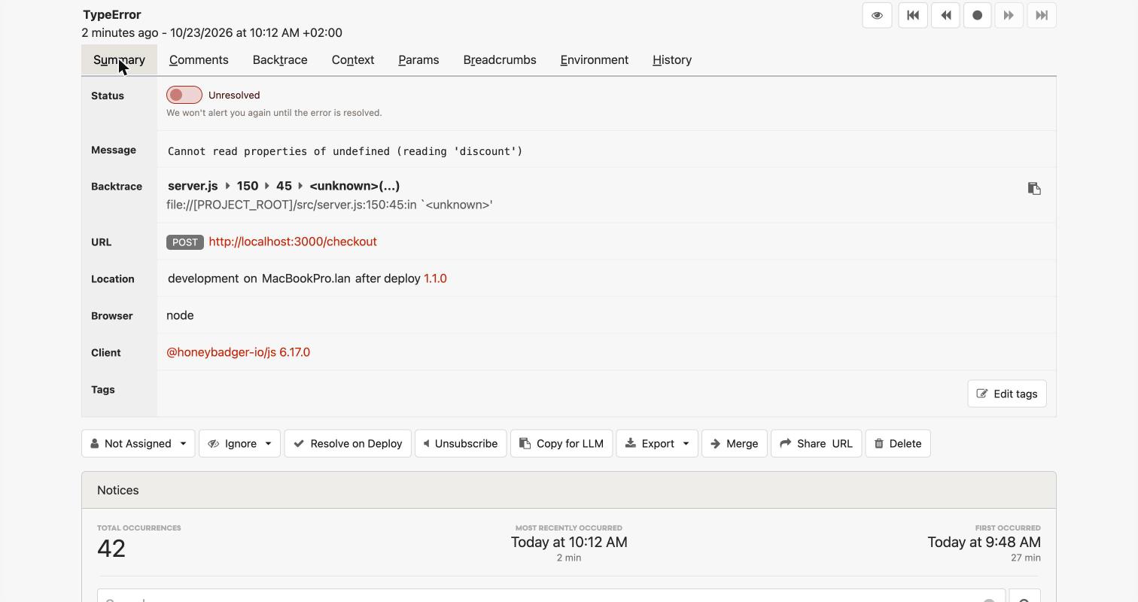Open the Comments tab
The width and height of the screenshot is (1138, 602).
click(199, 60)
